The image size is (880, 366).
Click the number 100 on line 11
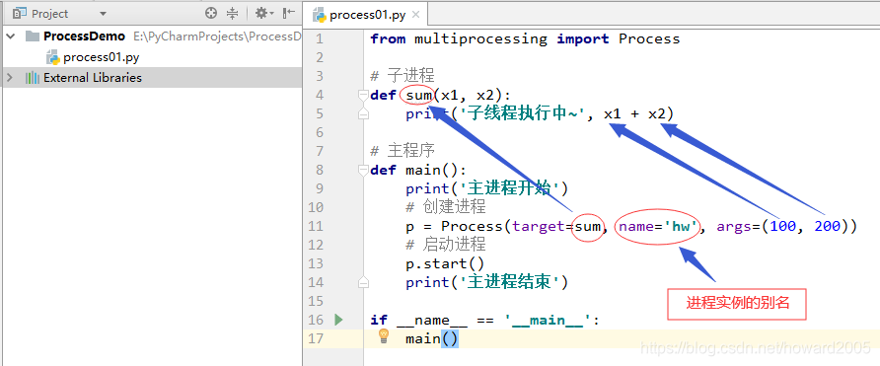783,226
